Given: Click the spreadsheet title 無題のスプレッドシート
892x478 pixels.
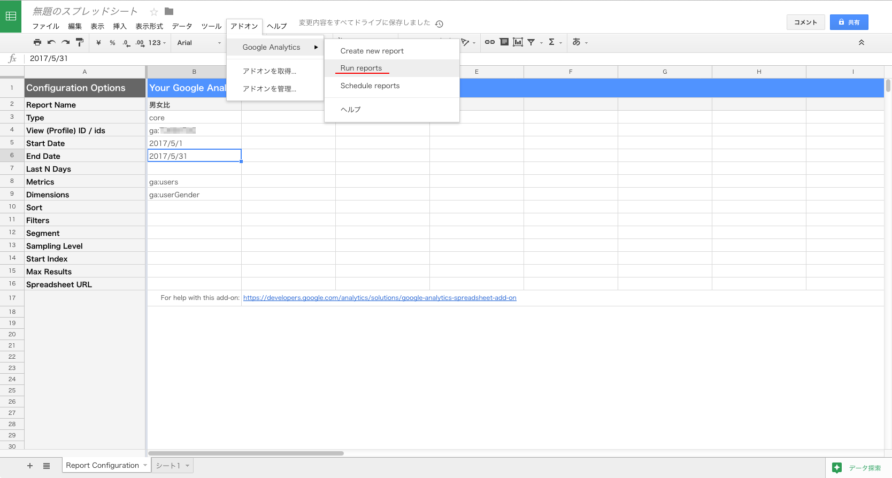Looking at the screenshot, I should click(x=85, y=11).
